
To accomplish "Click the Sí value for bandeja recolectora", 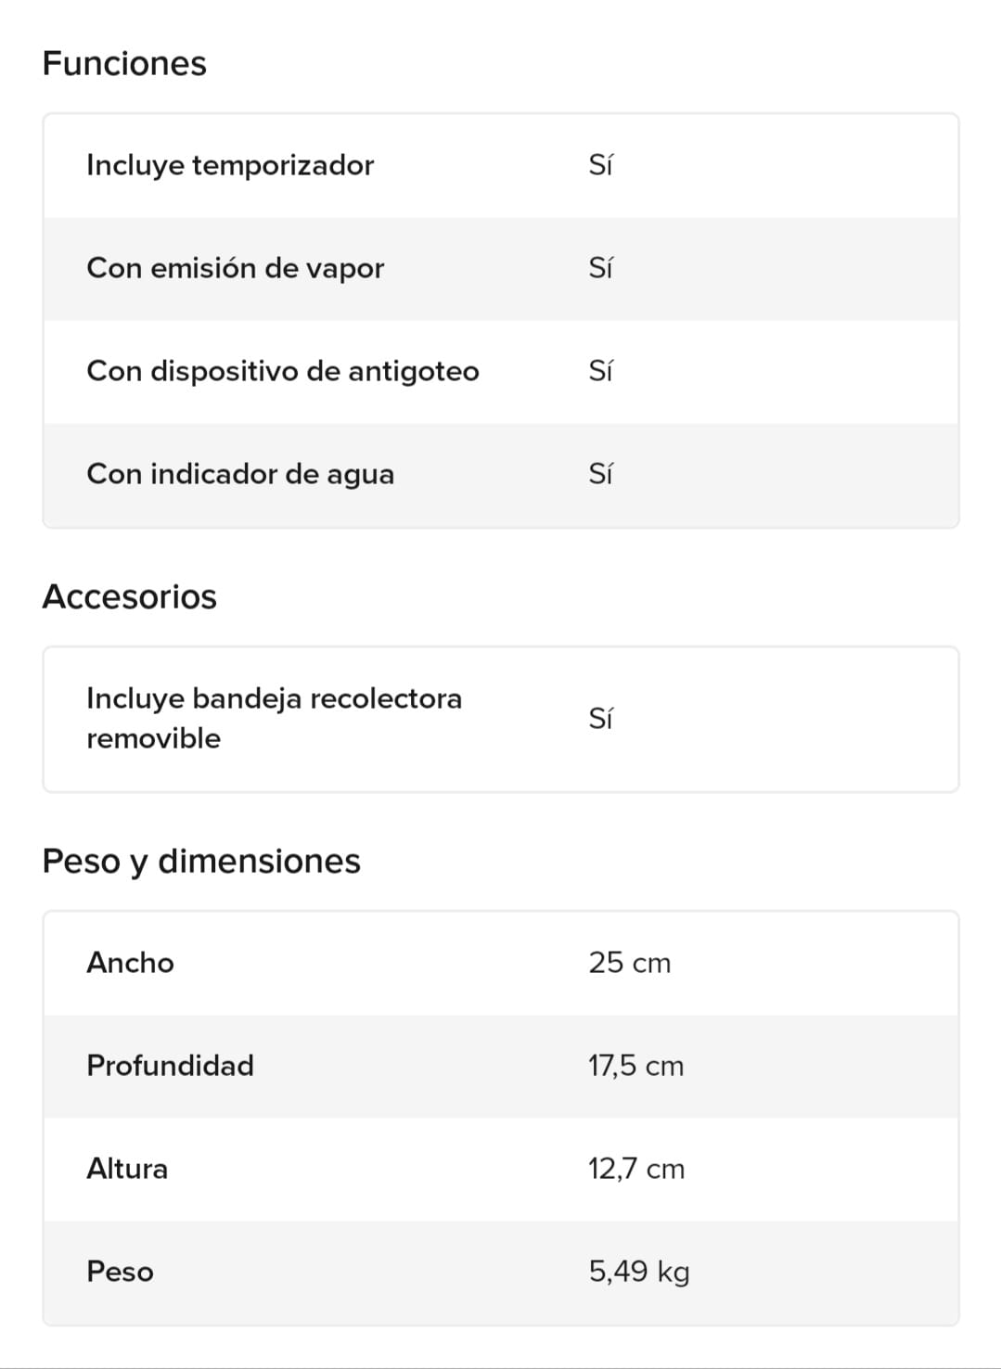I will (600, 719).
